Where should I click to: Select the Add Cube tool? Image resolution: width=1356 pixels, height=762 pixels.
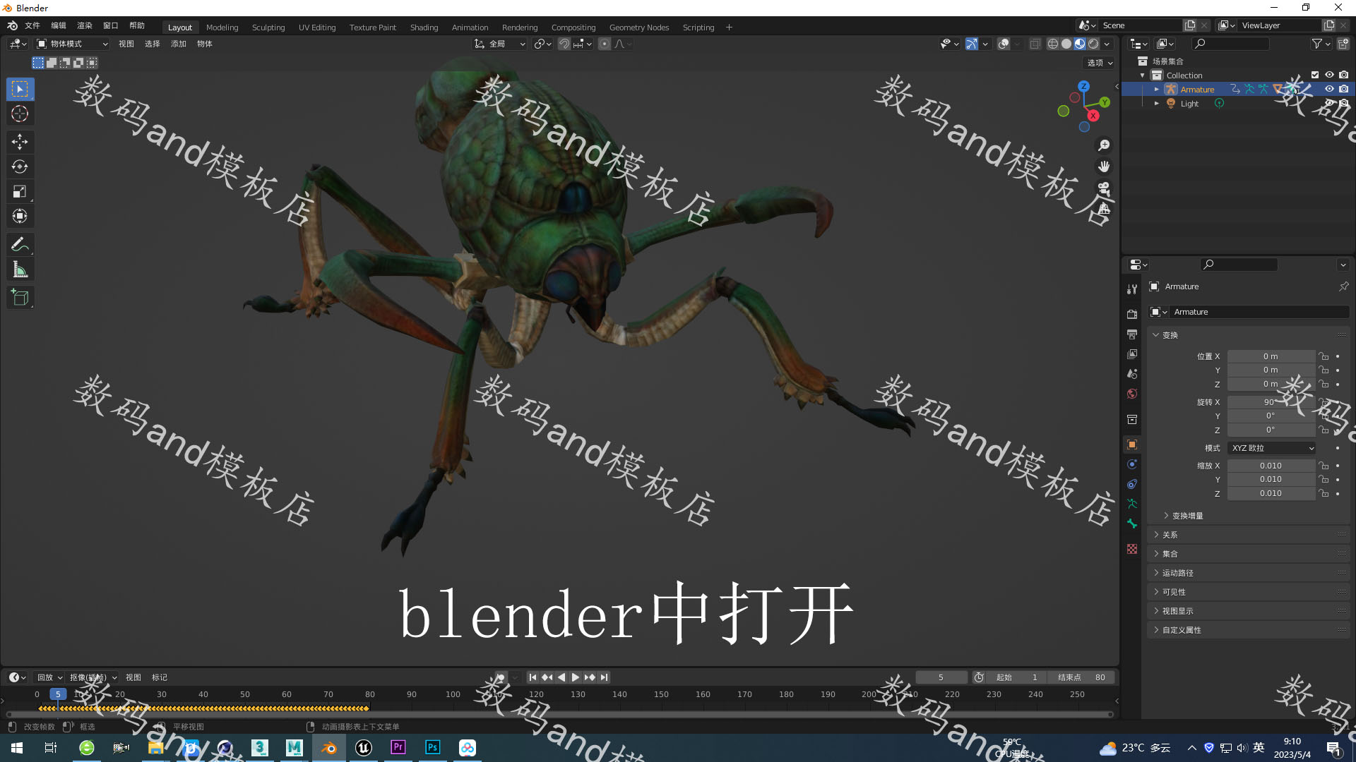point(20,298)
